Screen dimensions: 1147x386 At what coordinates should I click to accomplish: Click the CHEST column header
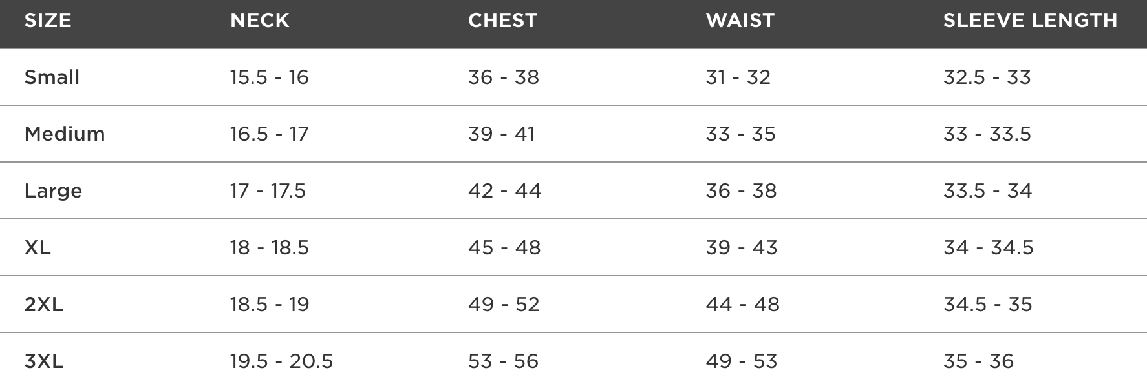click(502, 21)
